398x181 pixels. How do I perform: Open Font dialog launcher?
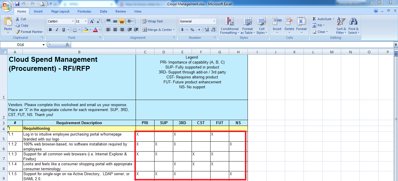[x=100, y=38]
